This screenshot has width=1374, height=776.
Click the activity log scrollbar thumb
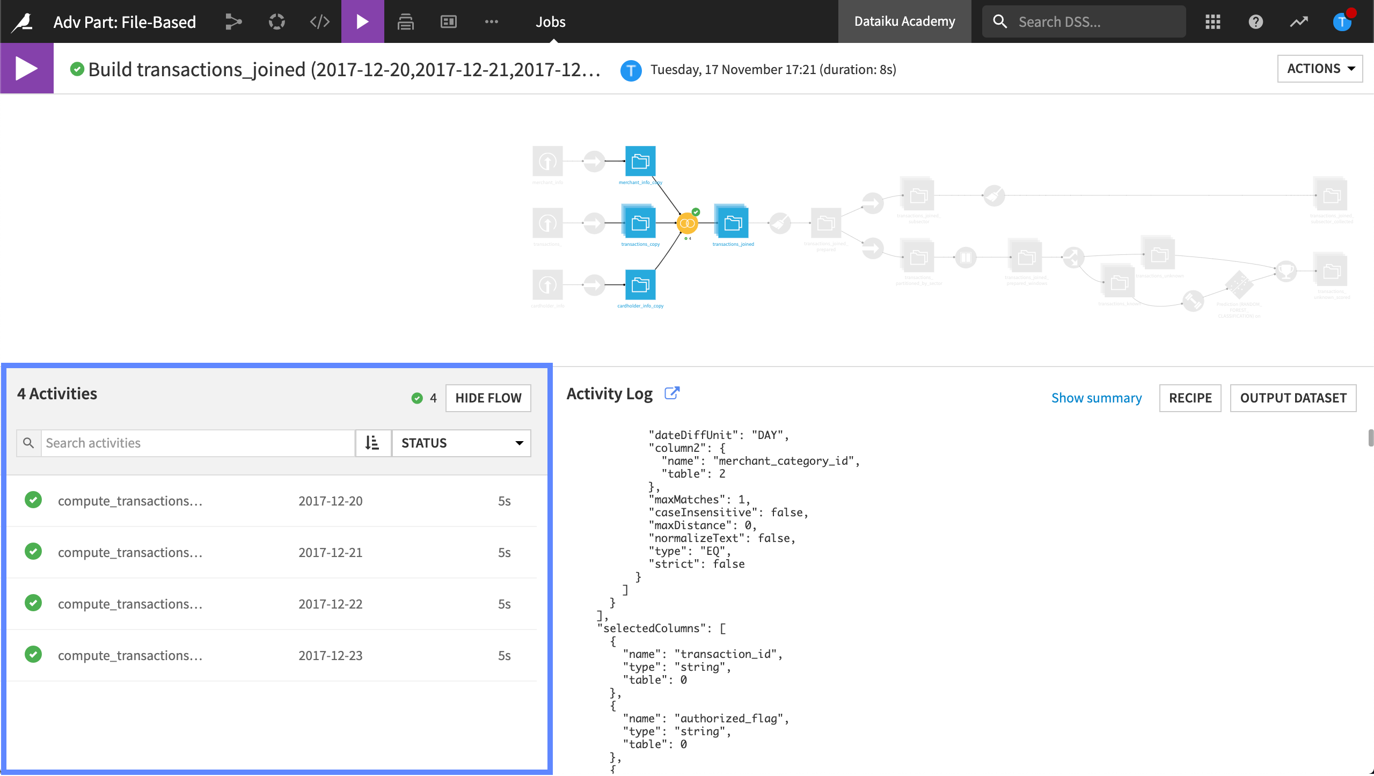click(x=1370, y=437)
